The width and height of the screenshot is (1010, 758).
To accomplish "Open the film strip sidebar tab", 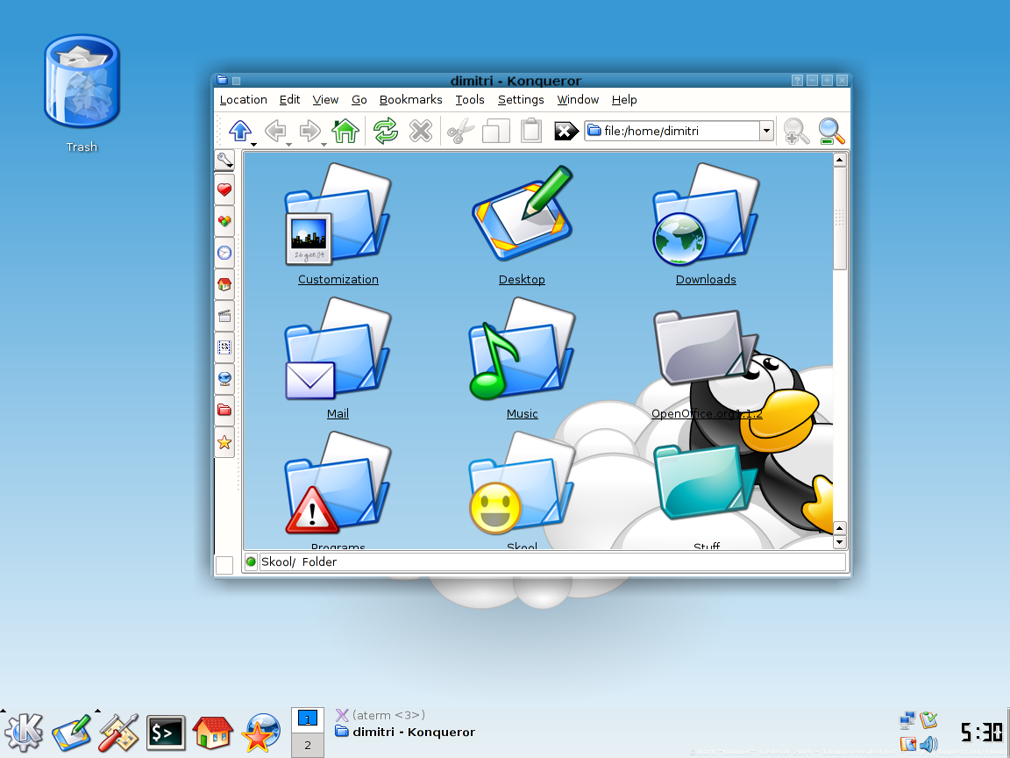I will [224, 347].
